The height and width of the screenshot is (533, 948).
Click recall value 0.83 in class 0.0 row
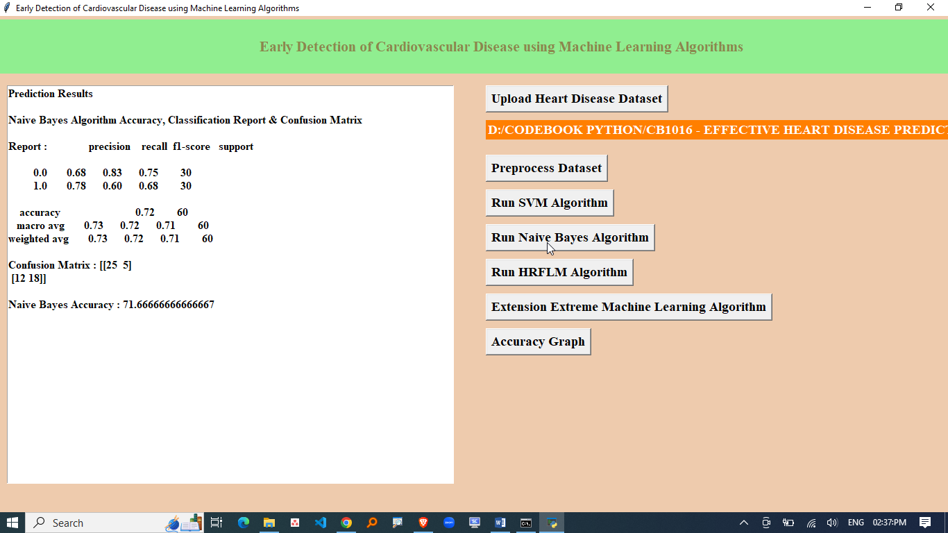tap(112, 173)
